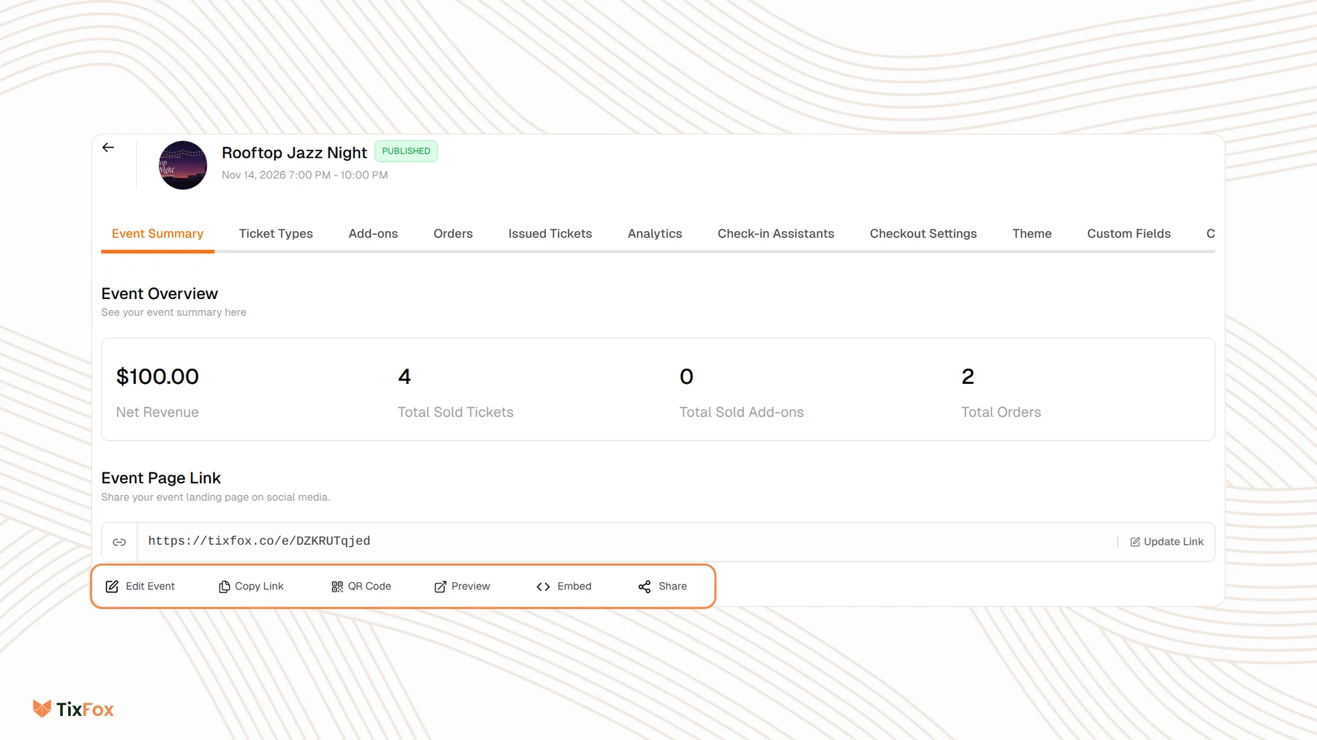Click the Preview external-link icon
The image size is (1317, 740).
point(440,586)
